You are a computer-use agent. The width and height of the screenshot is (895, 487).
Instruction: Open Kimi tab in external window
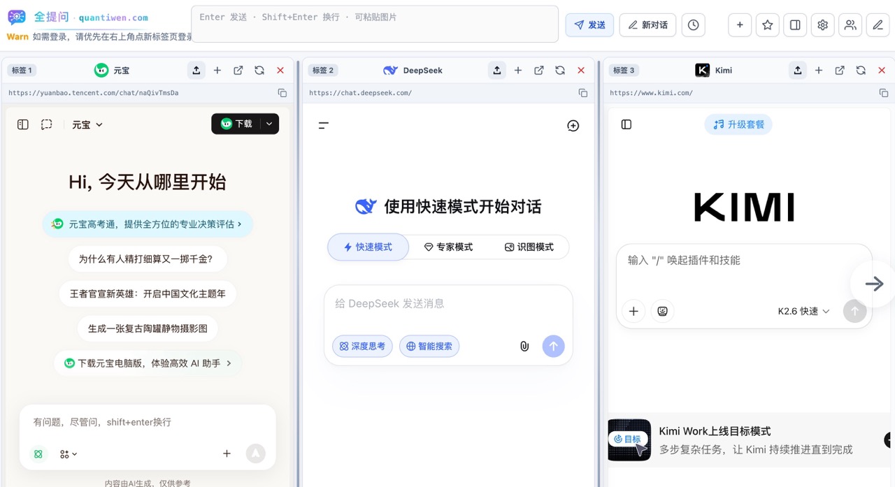[x=840, y=71]
